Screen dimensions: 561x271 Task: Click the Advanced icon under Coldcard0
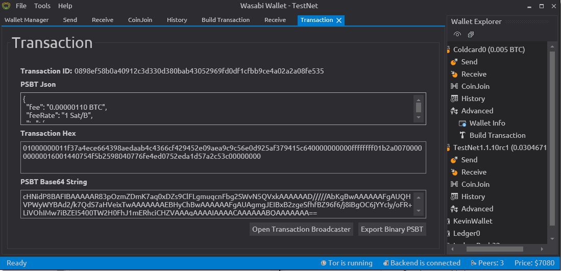454,111
